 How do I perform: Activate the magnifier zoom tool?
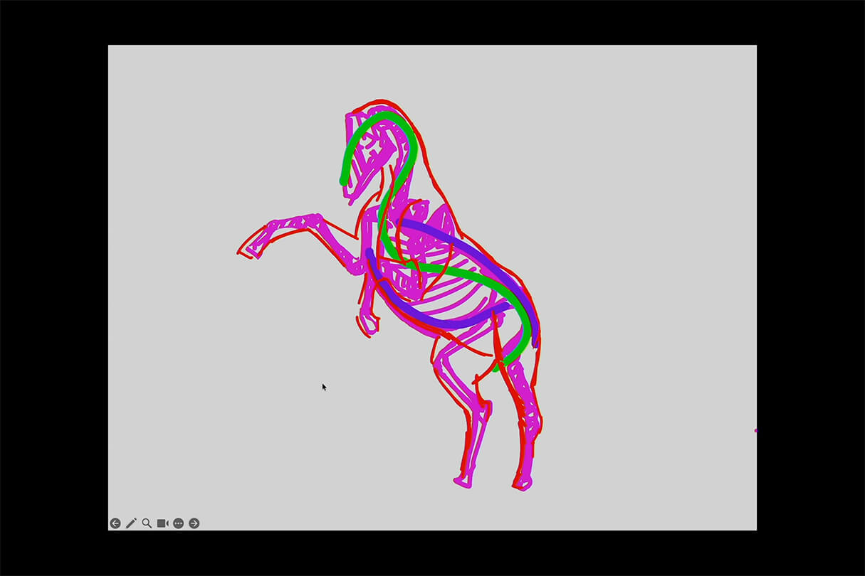(147, 523)
